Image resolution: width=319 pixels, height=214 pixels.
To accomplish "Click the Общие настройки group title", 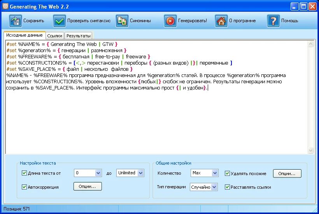I will (x=174, y=163).
